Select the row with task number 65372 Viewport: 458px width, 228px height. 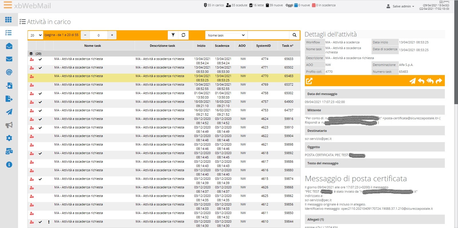click(164, 86)
